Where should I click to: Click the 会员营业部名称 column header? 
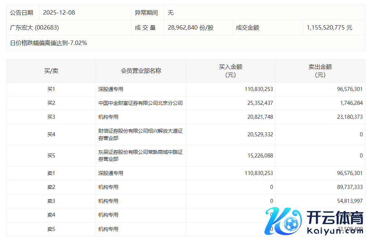tap(141, 71)
